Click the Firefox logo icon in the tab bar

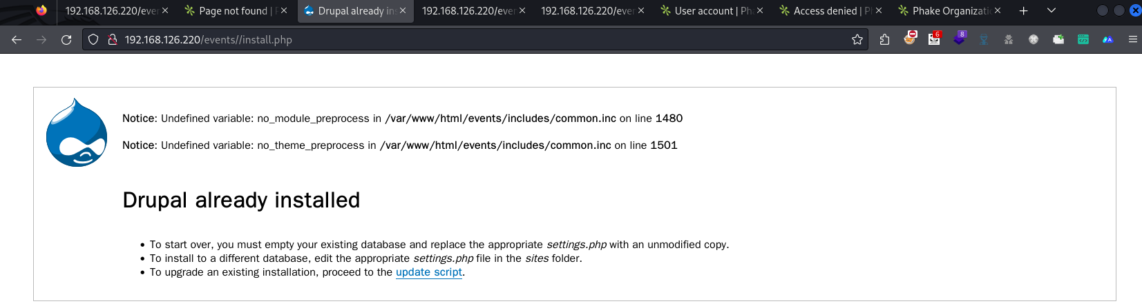[x=41, y=10]
